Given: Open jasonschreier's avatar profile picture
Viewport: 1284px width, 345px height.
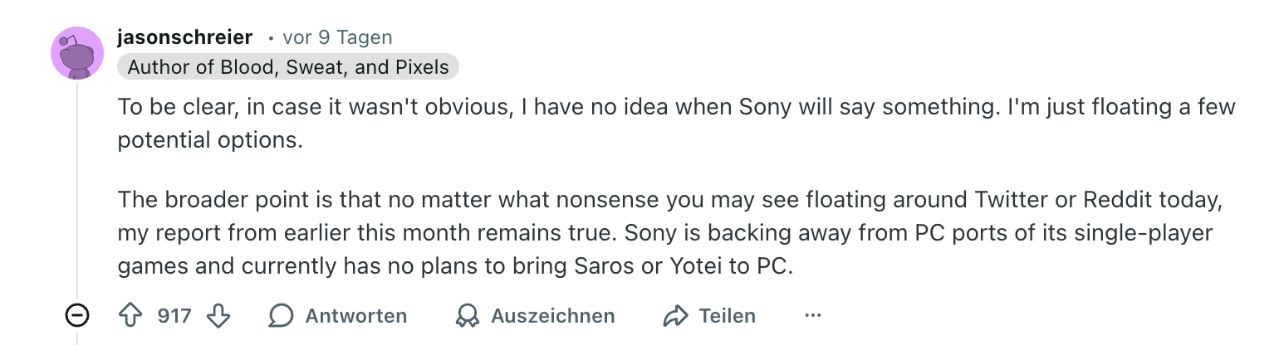Looking at the screenshot, I should (77, 54).
